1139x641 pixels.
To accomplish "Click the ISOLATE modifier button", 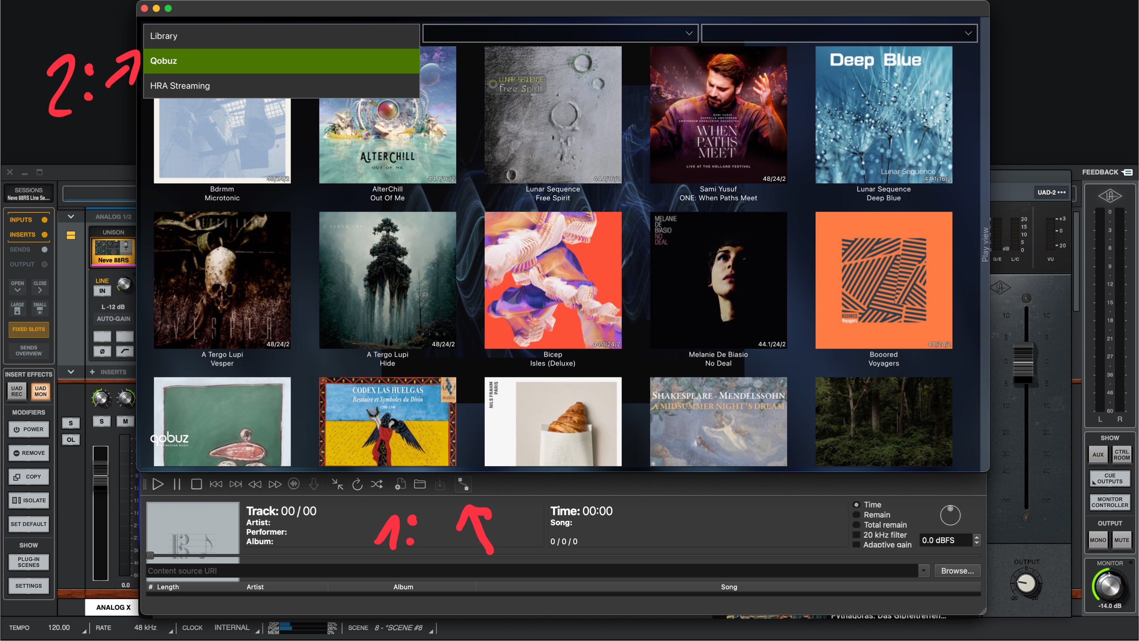I will click(x=29, y=500).
